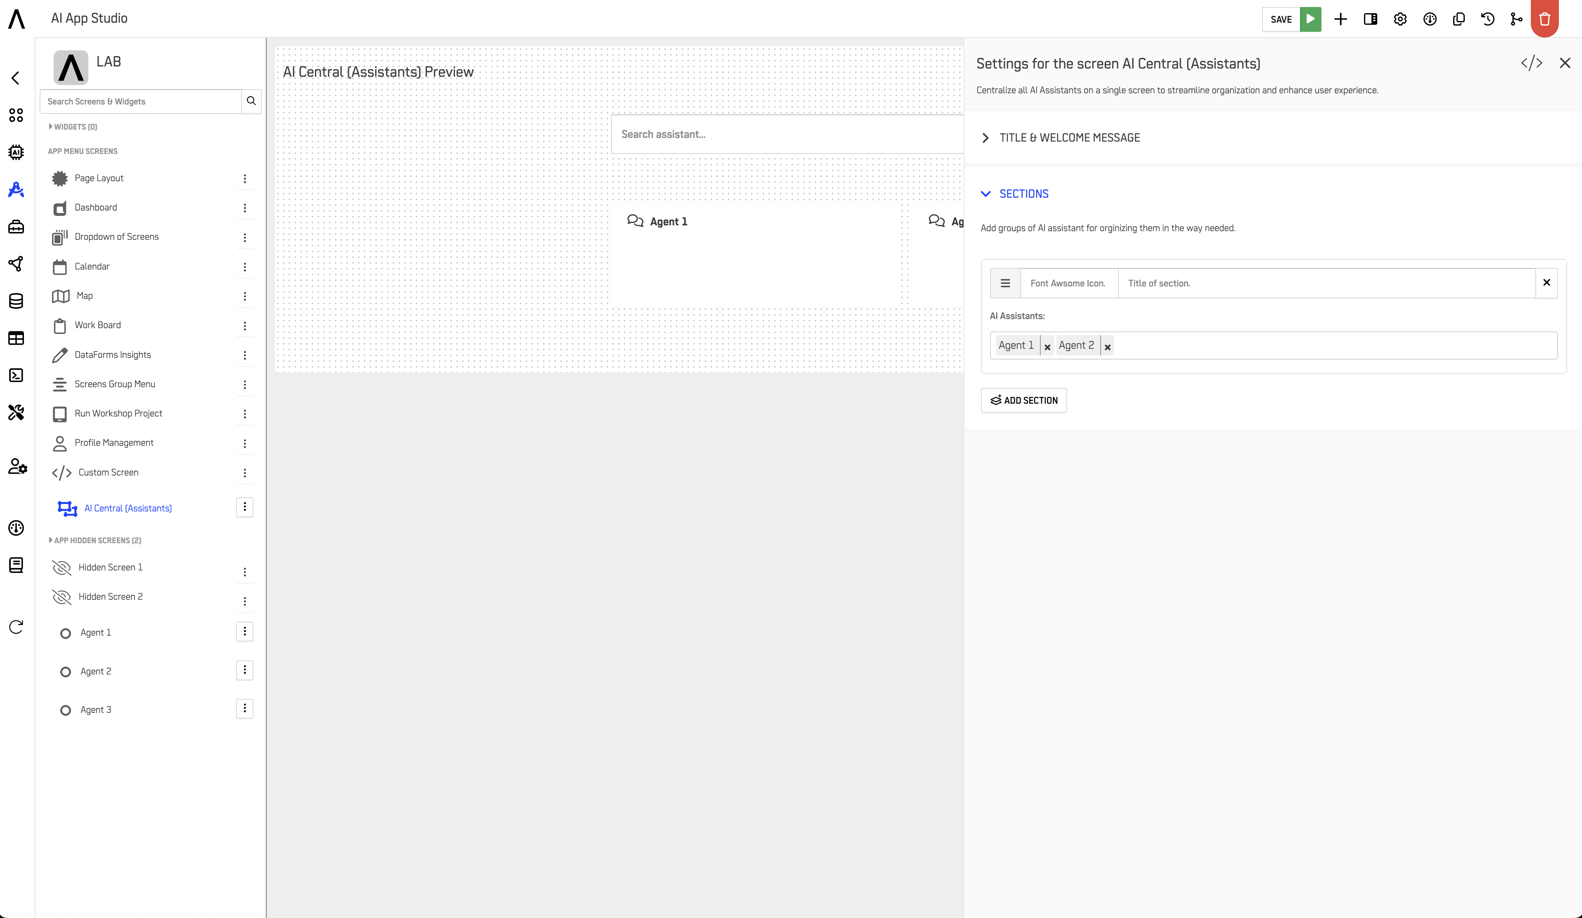
Task: Click the Save button
Action: pos(1281,19)
